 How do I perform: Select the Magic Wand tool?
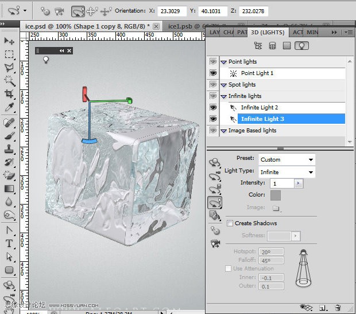(9, 81)
